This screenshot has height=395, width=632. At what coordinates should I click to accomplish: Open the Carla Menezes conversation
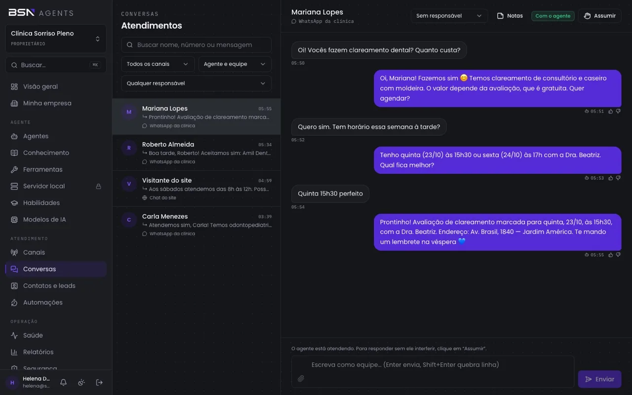tap(197, 225)
